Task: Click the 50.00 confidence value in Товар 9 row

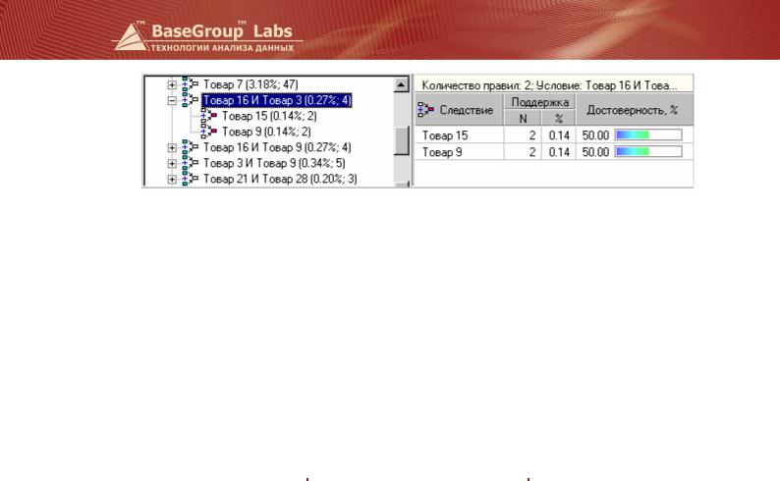Action: [x=595, y=152]
